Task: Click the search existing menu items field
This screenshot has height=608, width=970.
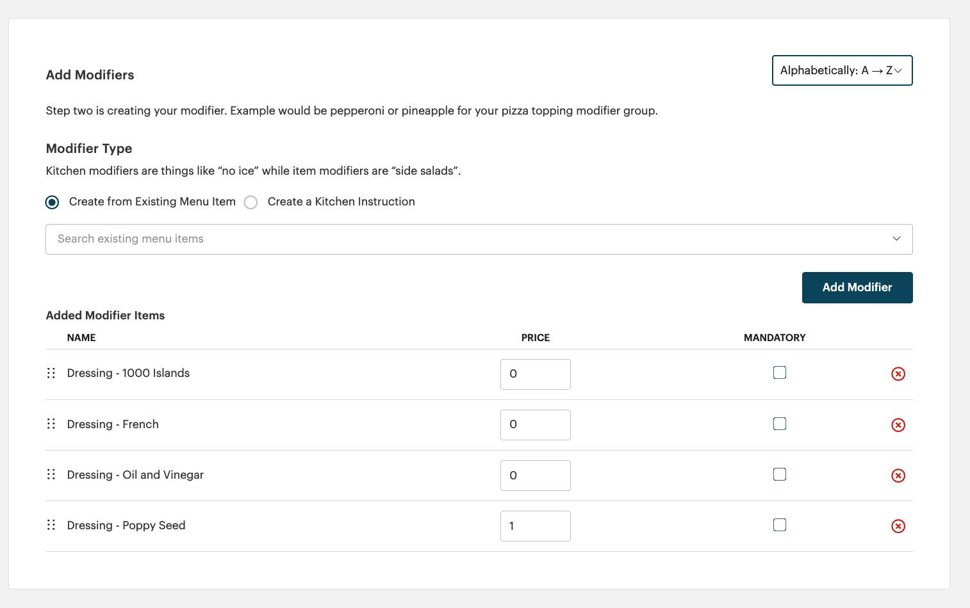Action: point(384,239)
